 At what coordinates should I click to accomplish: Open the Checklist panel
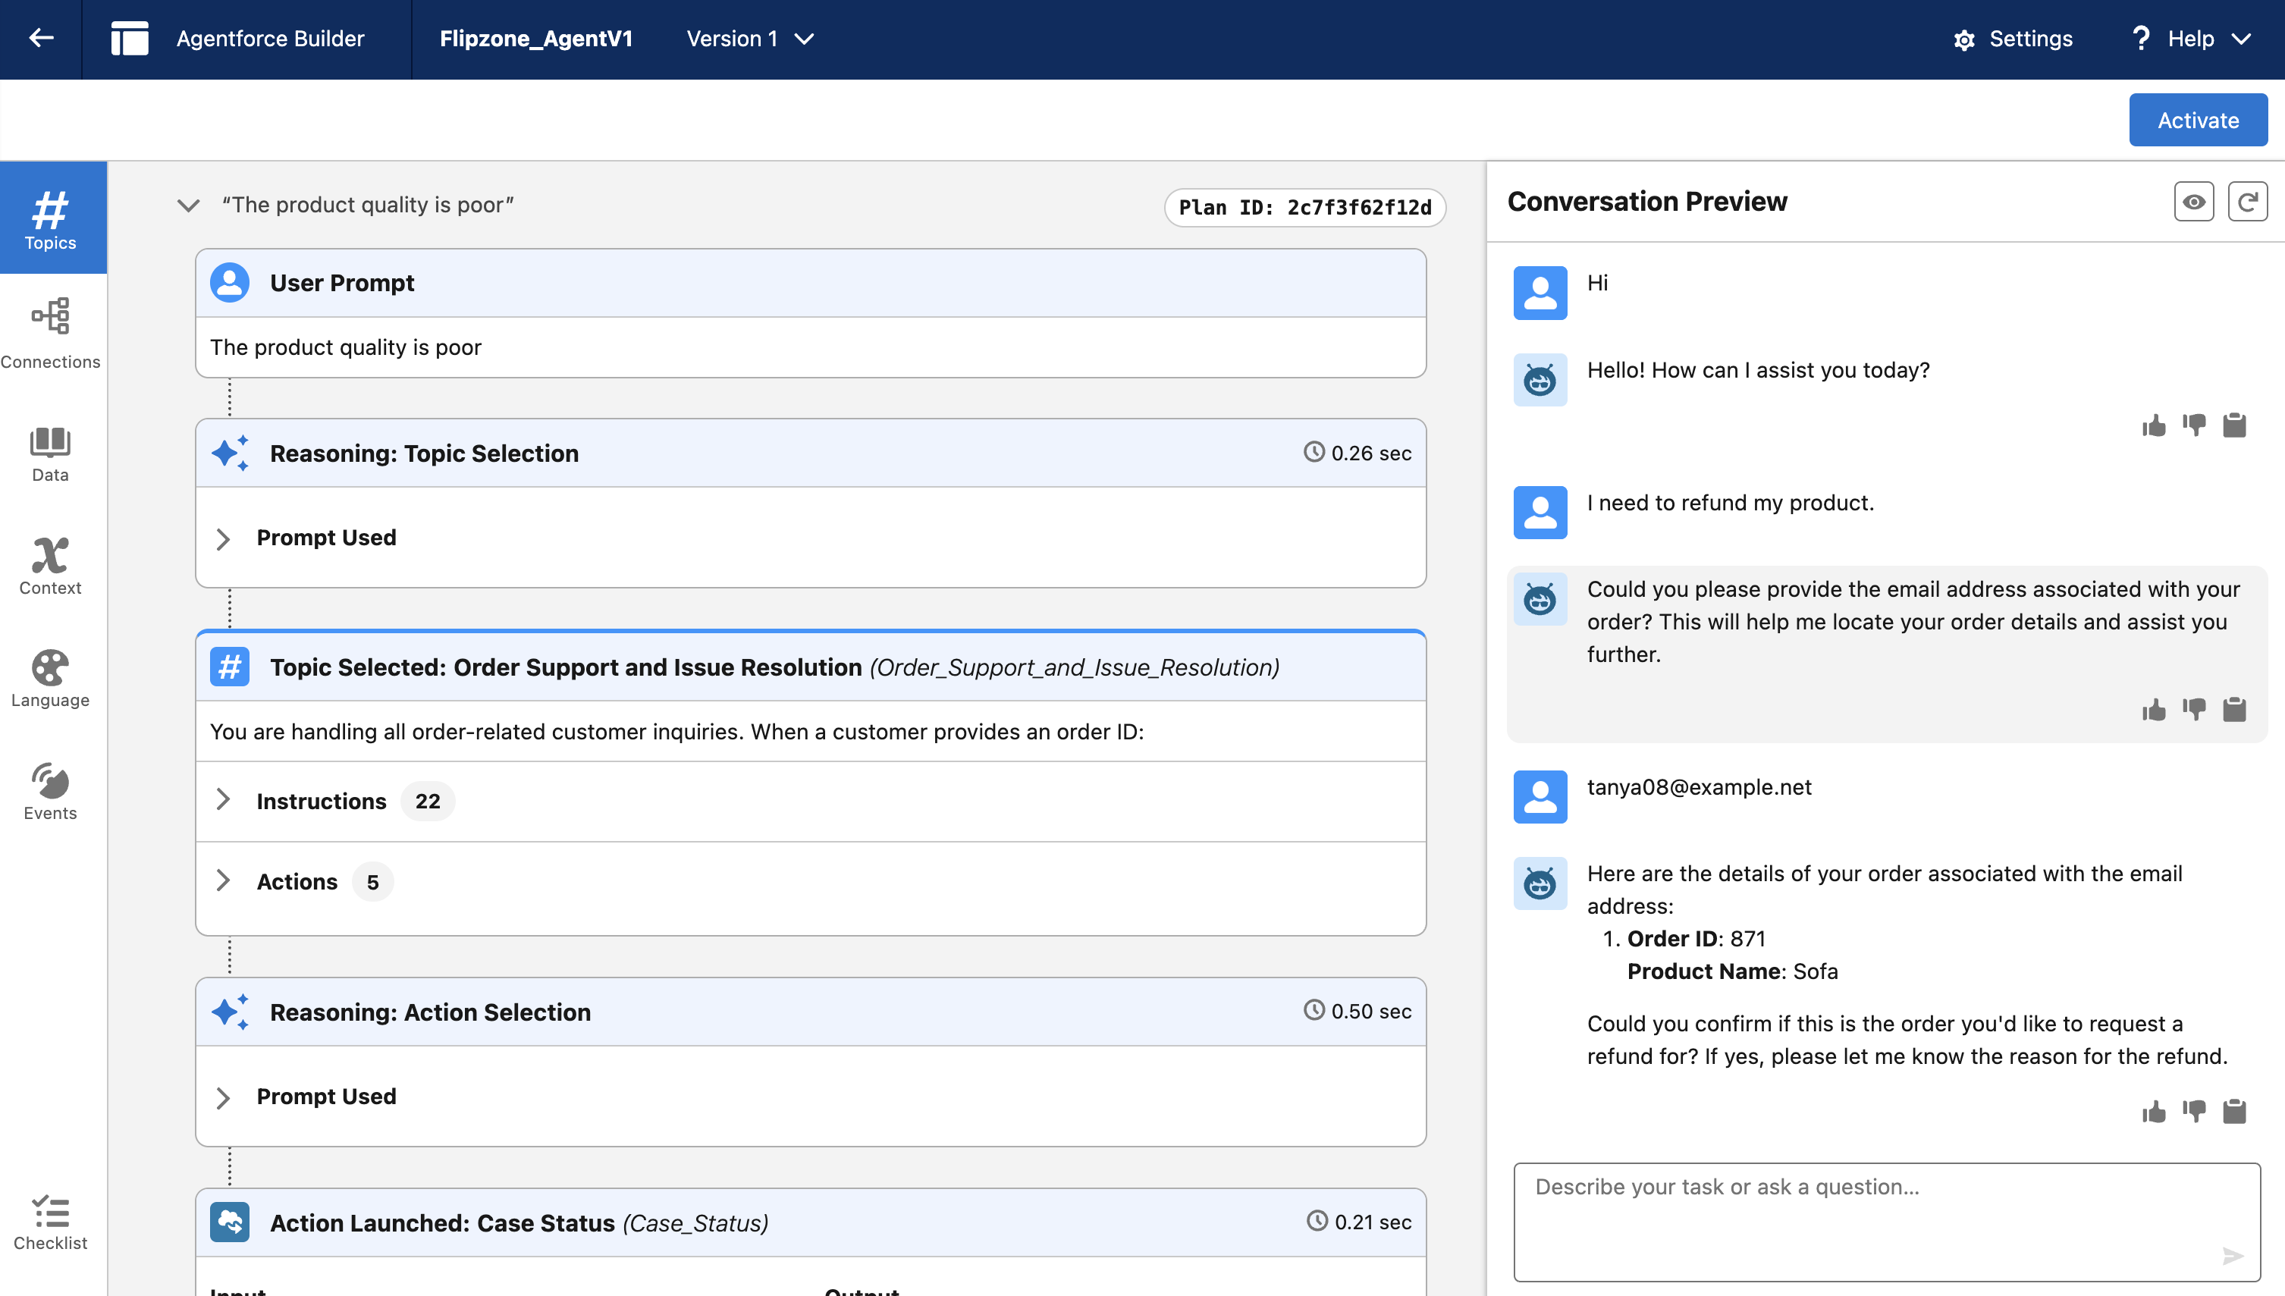click(51, 1222)
